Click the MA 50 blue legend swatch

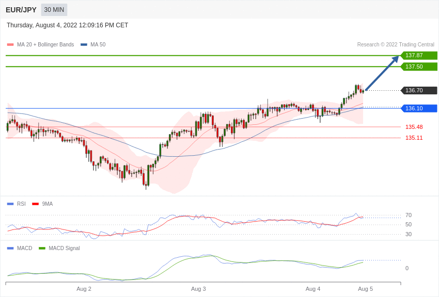tap(84, 44)
